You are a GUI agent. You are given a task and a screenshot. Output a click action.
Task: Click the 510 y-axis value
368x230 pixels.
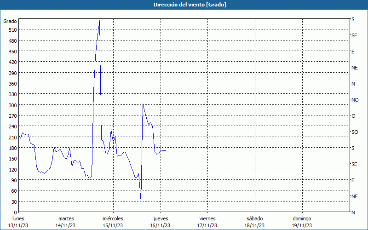point(13,30)
